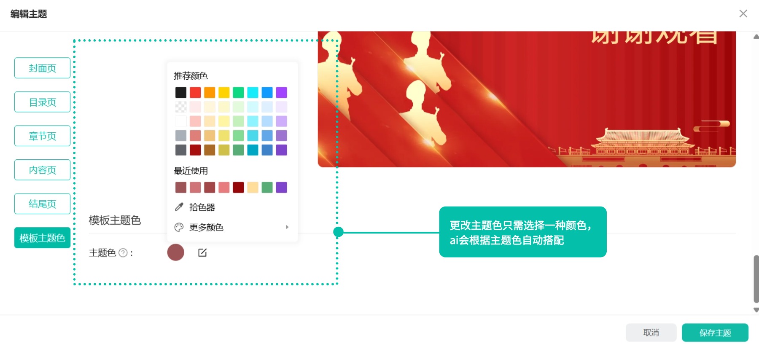Choose the bright red swatch in top row

pyautogui.click(x=195, y=92)
